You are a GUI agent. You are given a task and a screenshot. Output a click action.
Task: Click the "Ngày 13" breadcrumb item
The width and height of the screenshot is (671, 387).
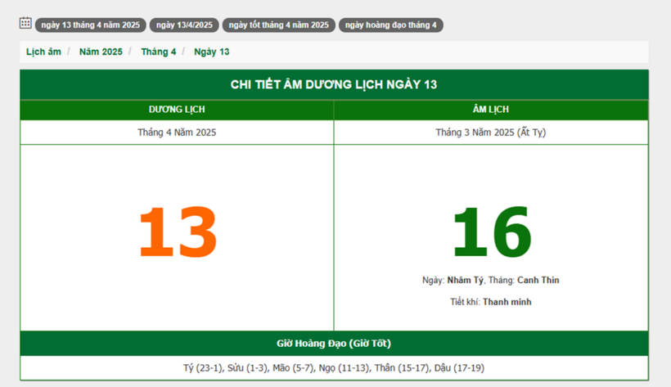tap(211, 52)
